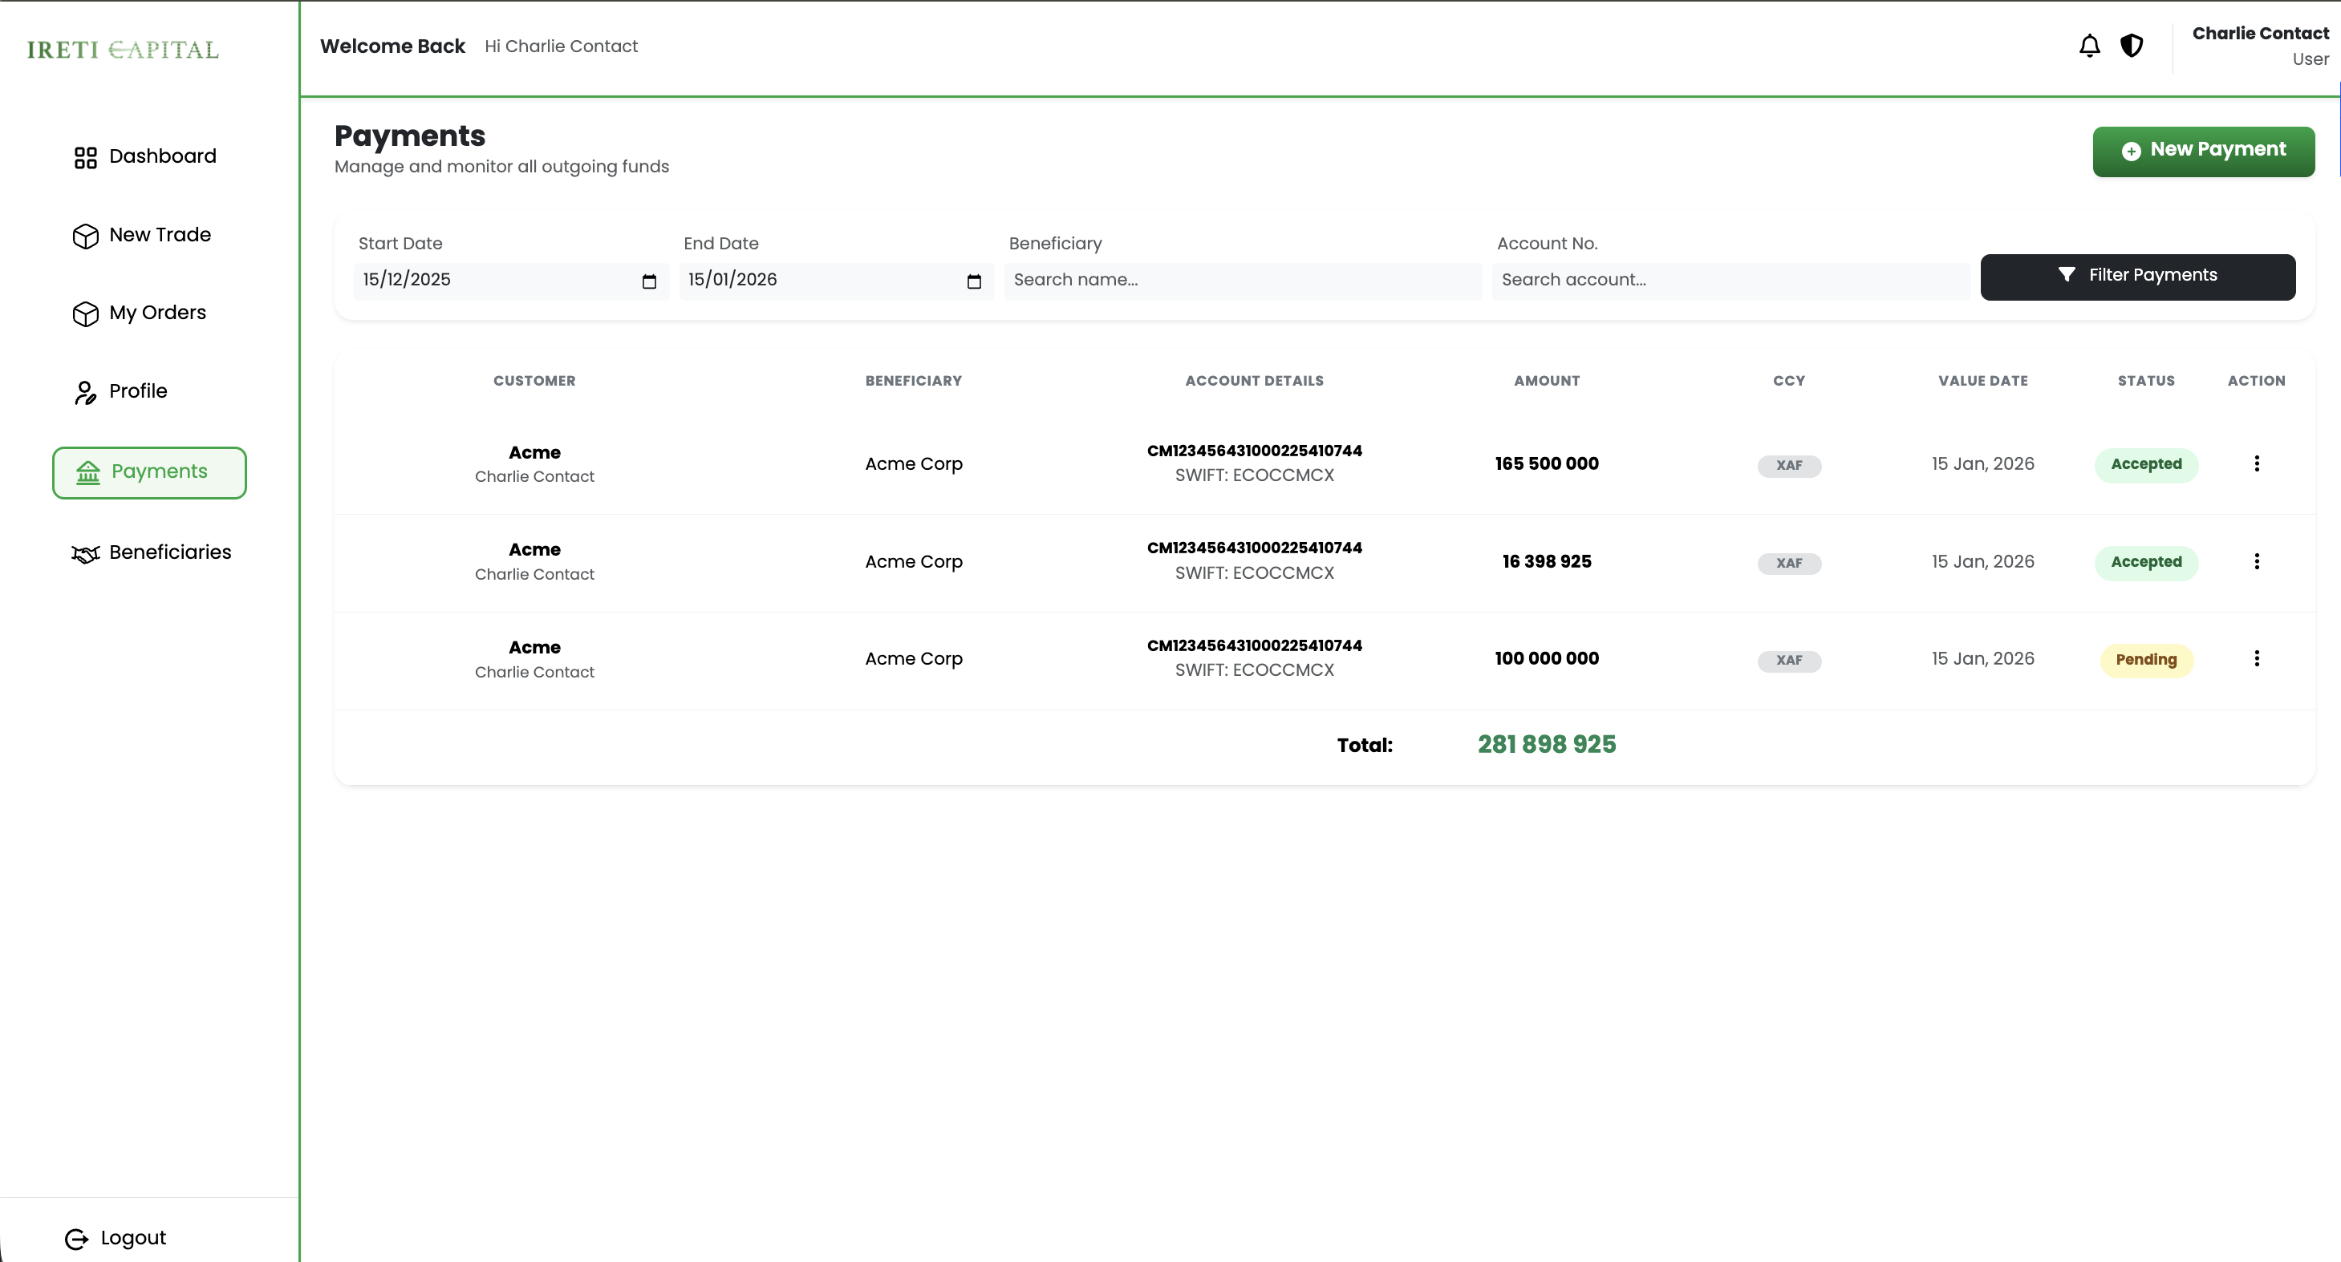The height and width of the screenshot is (1262, 2341).
Task: Click the Beneficiary search name field
Action: click(1242, 281)
